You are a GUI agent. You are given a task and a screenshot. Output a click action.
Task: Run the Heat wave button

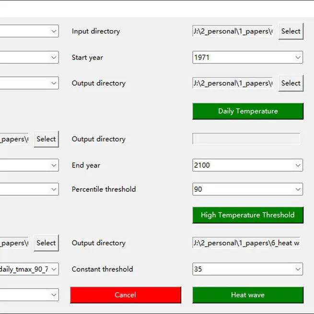247,295
